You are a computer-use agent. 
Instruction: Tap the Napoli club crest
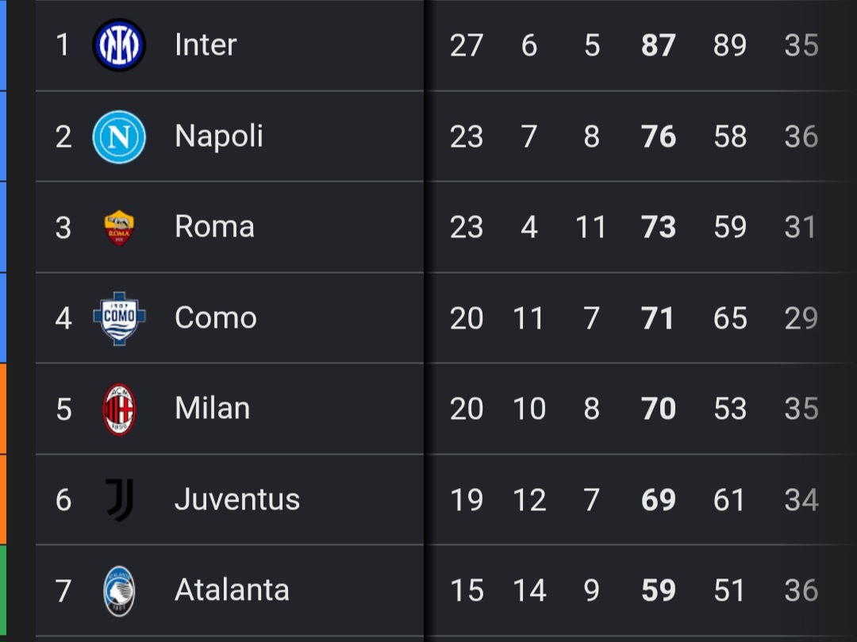click(119, 136)
